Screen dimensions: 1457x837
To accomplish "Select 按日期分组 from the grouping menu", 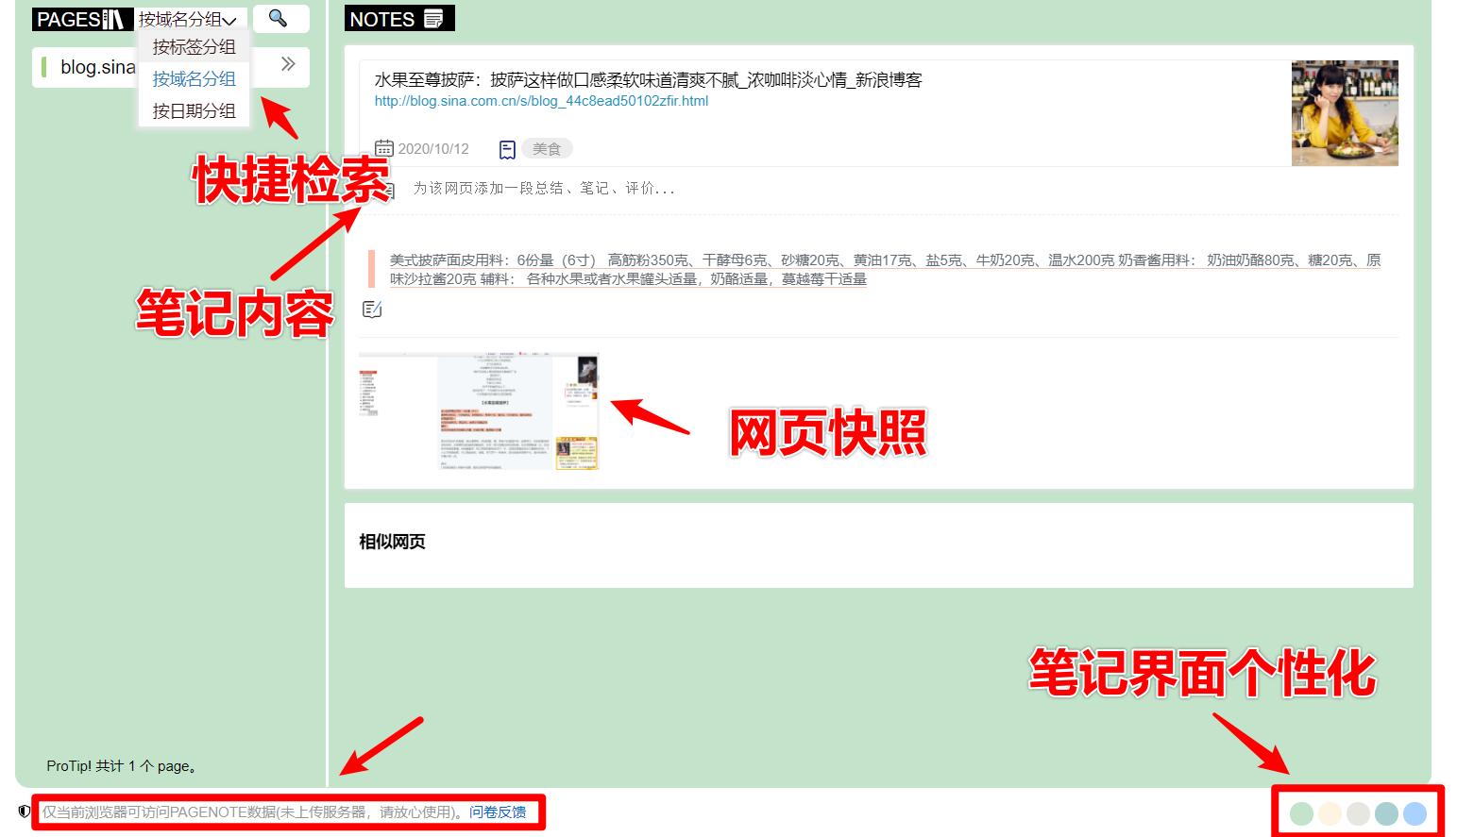I will pos(194,109).
